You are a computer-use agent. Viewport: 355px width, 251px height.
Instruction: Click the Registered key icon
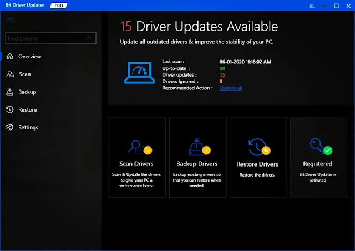coord(321,147)
